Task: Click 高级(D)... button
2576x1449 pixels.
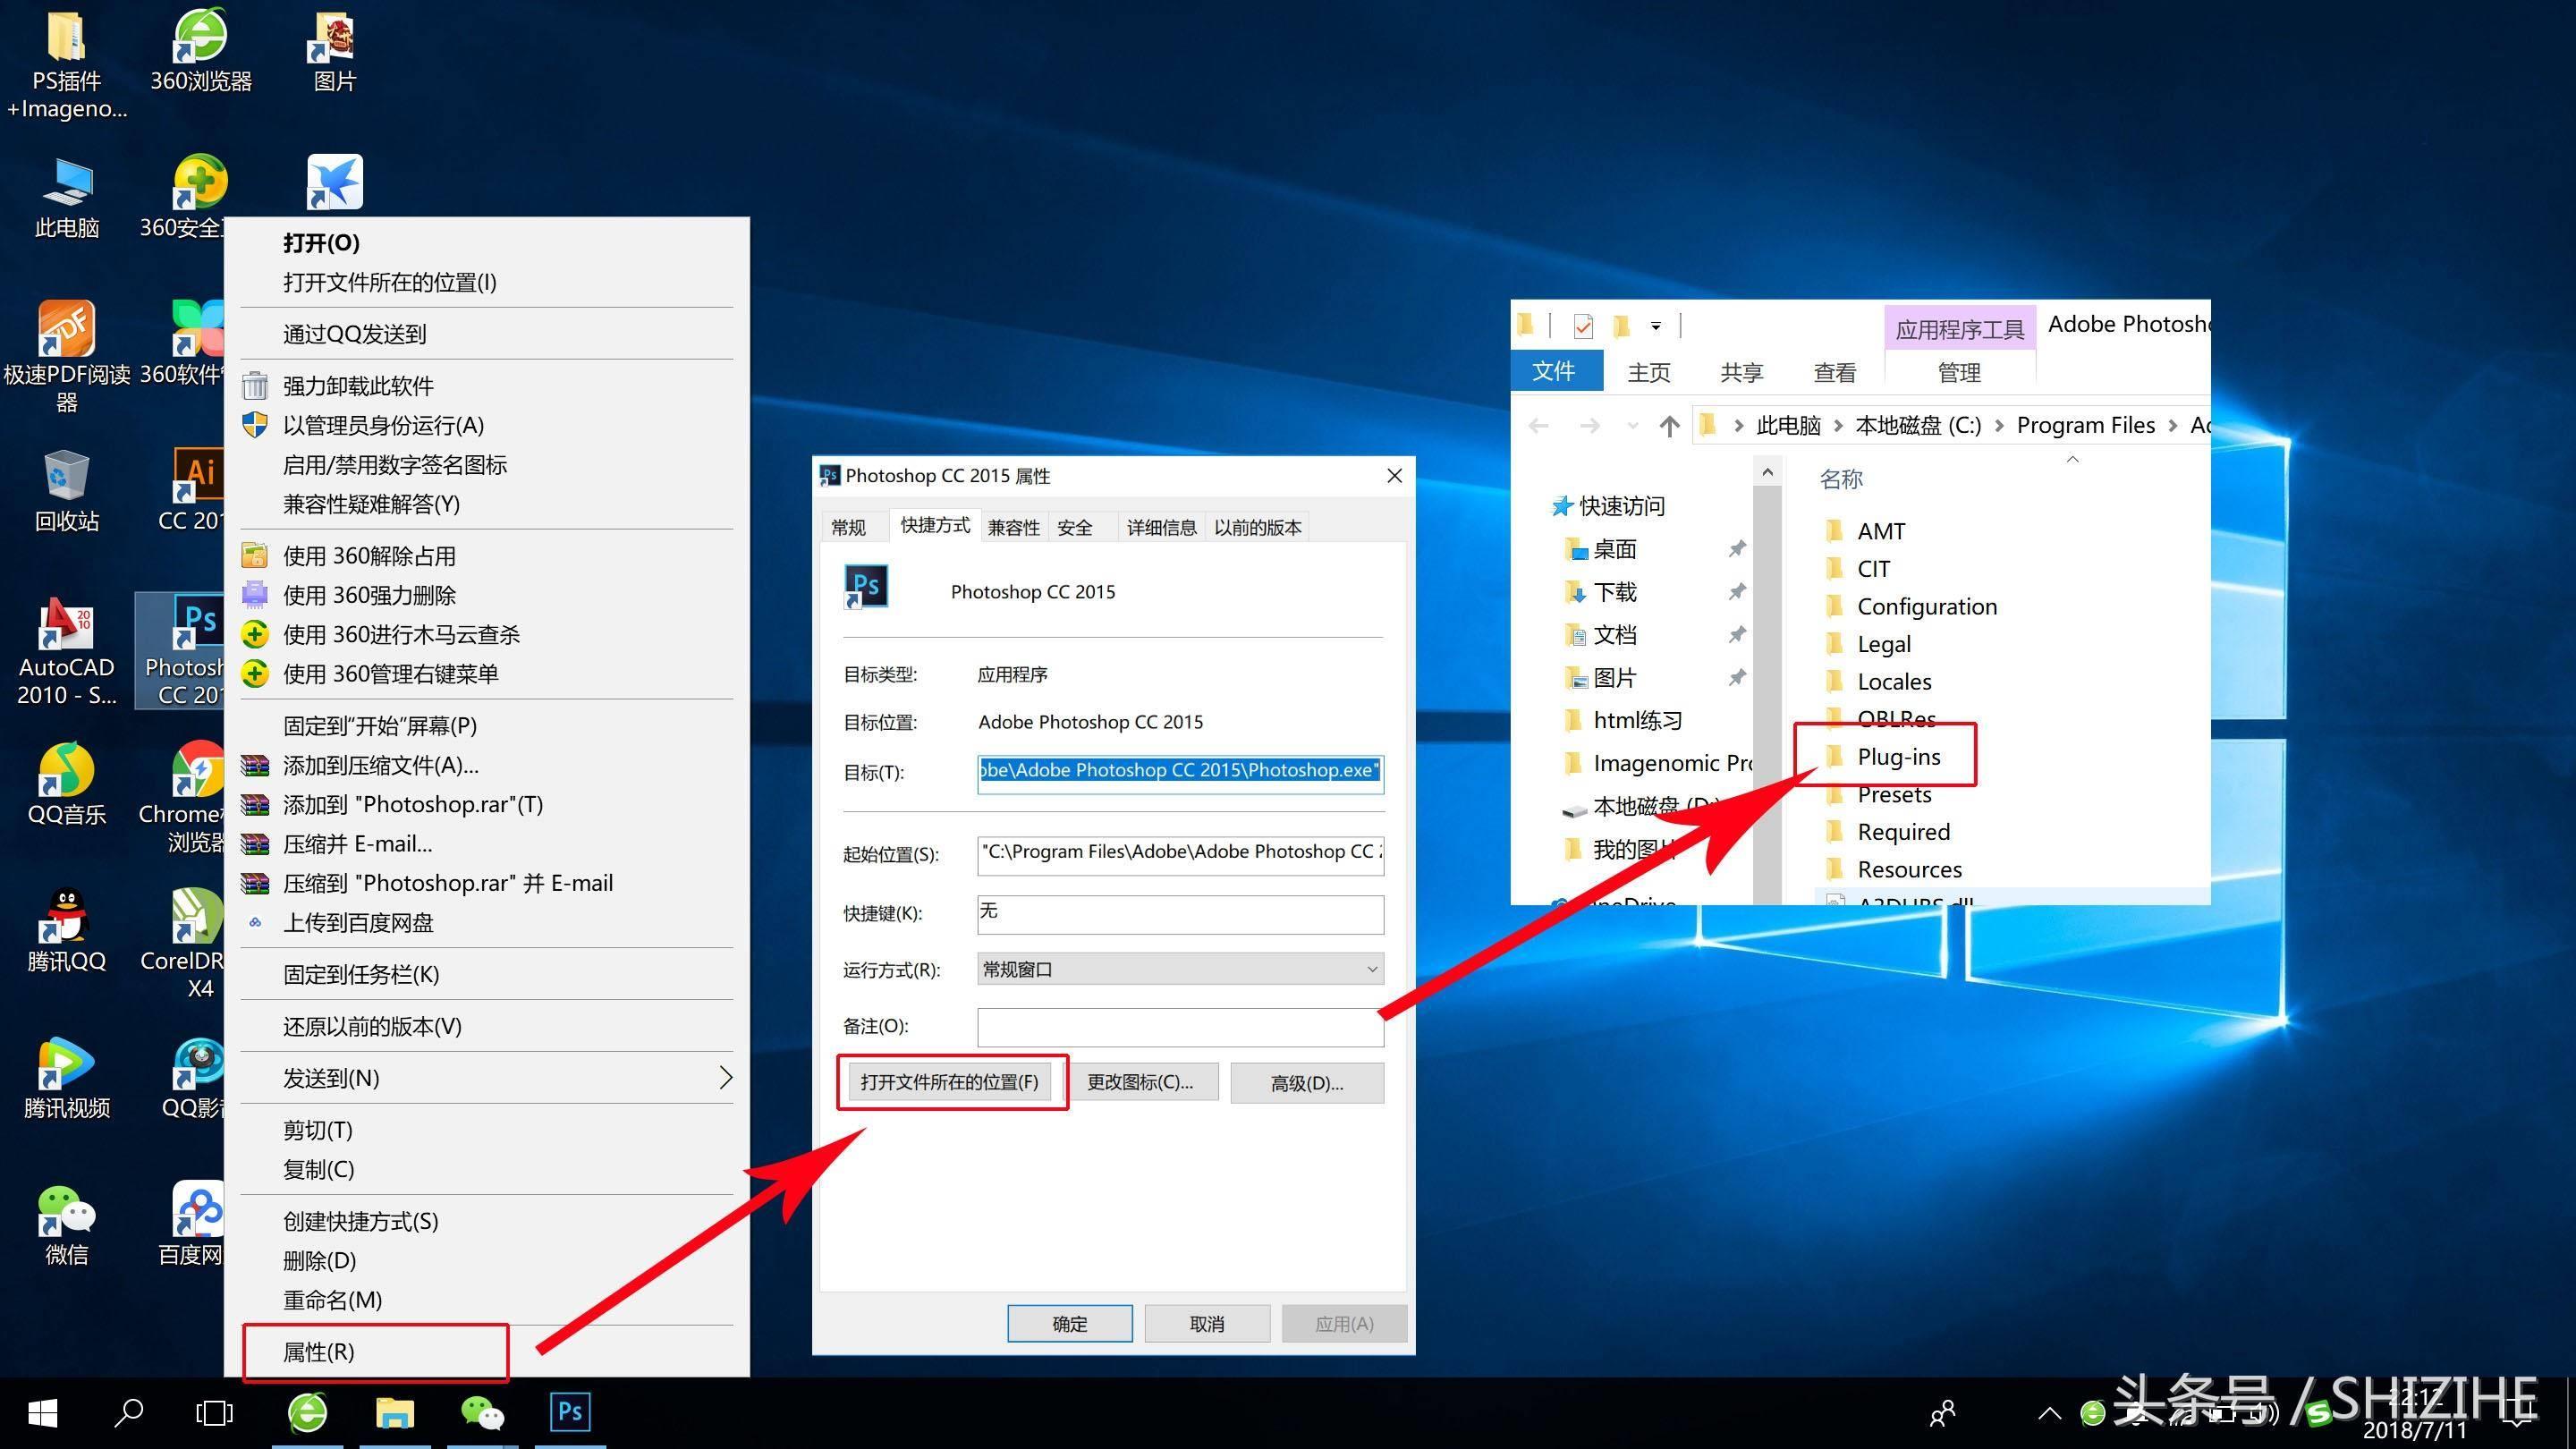Action: click(1307, 1083)
